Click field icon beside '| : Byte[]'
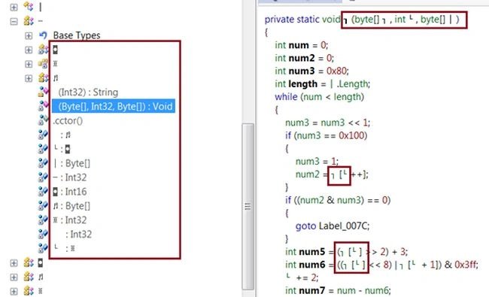This screenshot has height=297, width=489. tap(43, 163)
